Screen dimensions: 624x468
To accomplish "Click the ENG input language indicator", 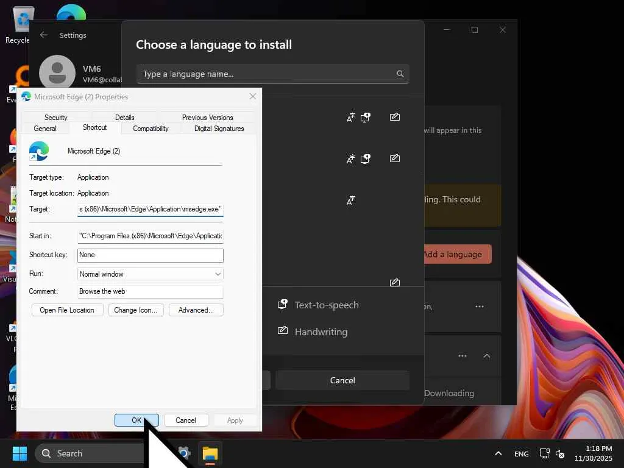I will [522, 453].
